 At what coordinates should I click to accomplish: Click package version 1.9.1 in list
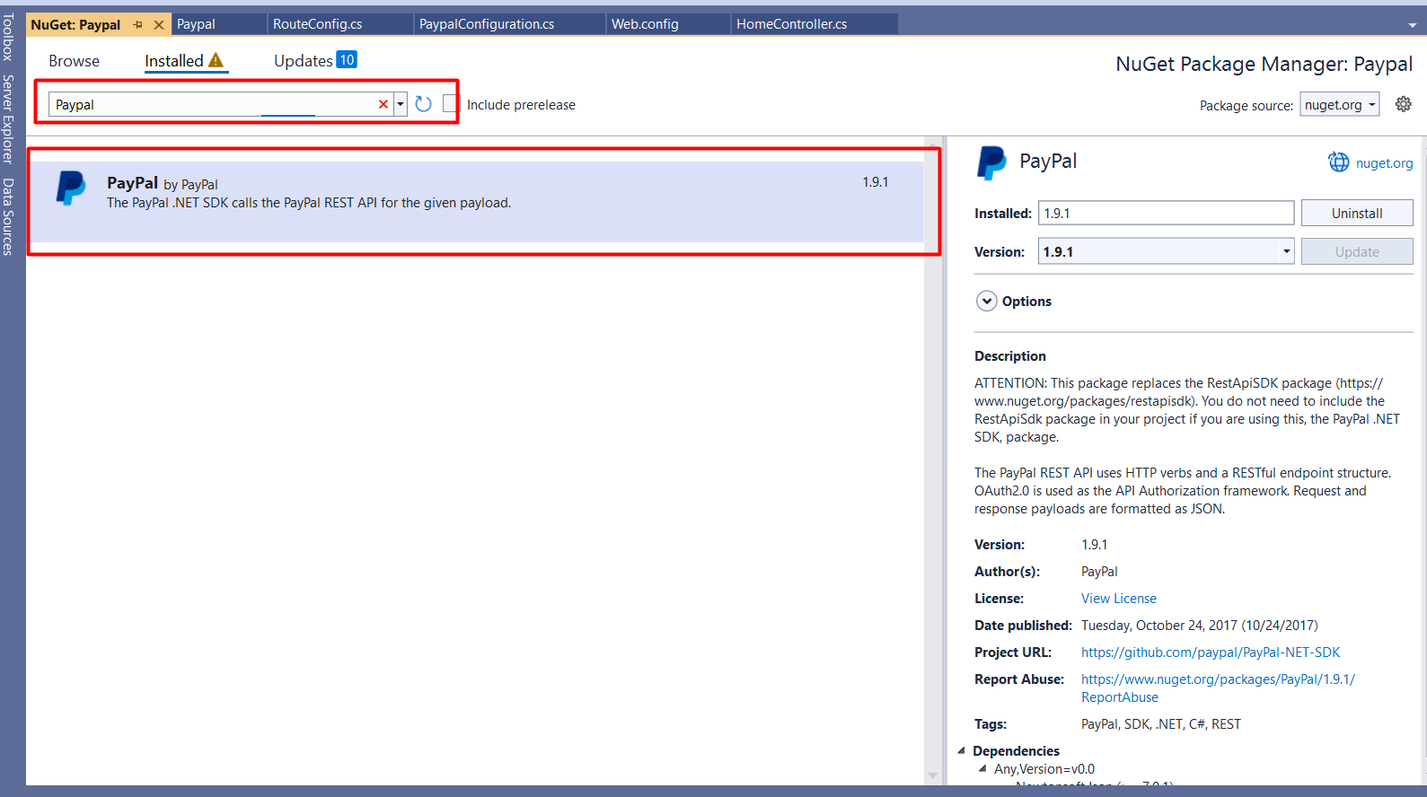coord(876,182)
